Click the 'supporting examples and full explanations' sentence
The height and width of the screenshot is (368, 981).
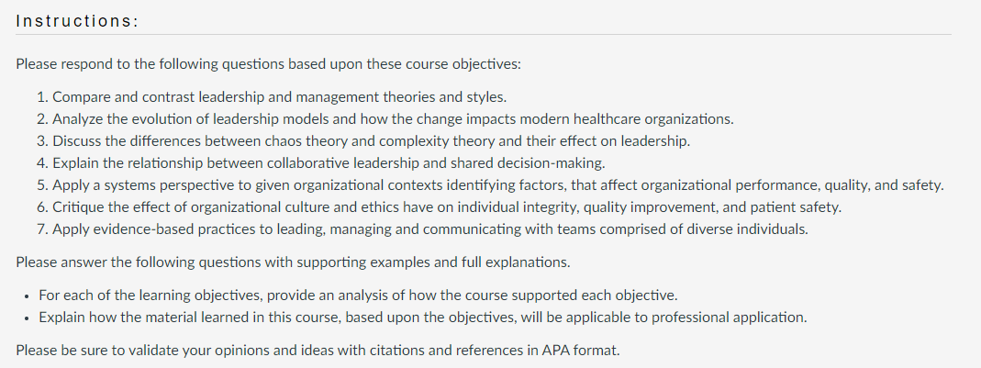[293, 262]
